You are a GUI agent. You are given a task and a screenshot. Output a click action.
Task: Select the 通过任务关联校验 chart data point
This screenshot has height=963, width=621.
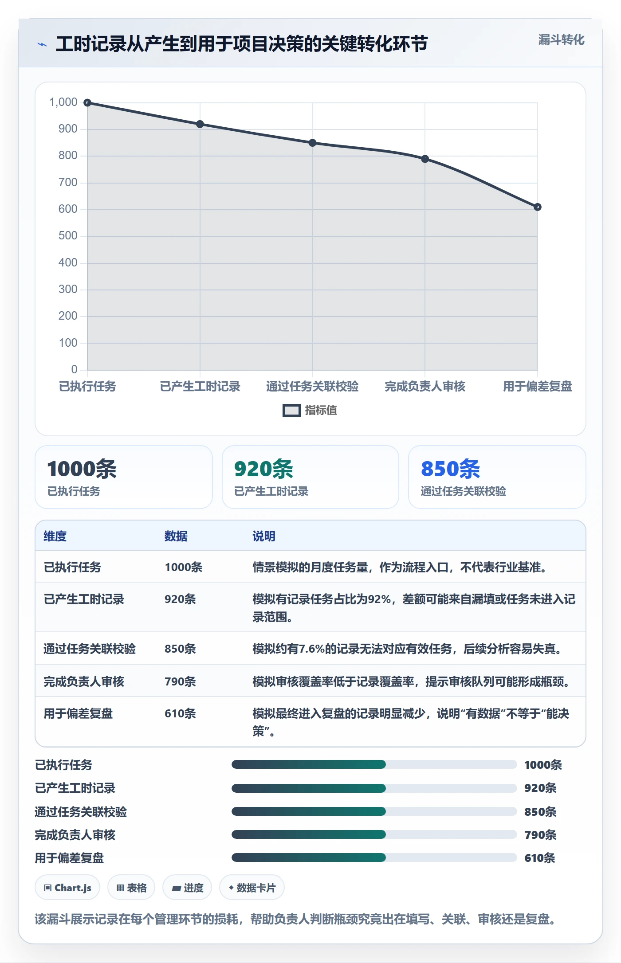313,143
